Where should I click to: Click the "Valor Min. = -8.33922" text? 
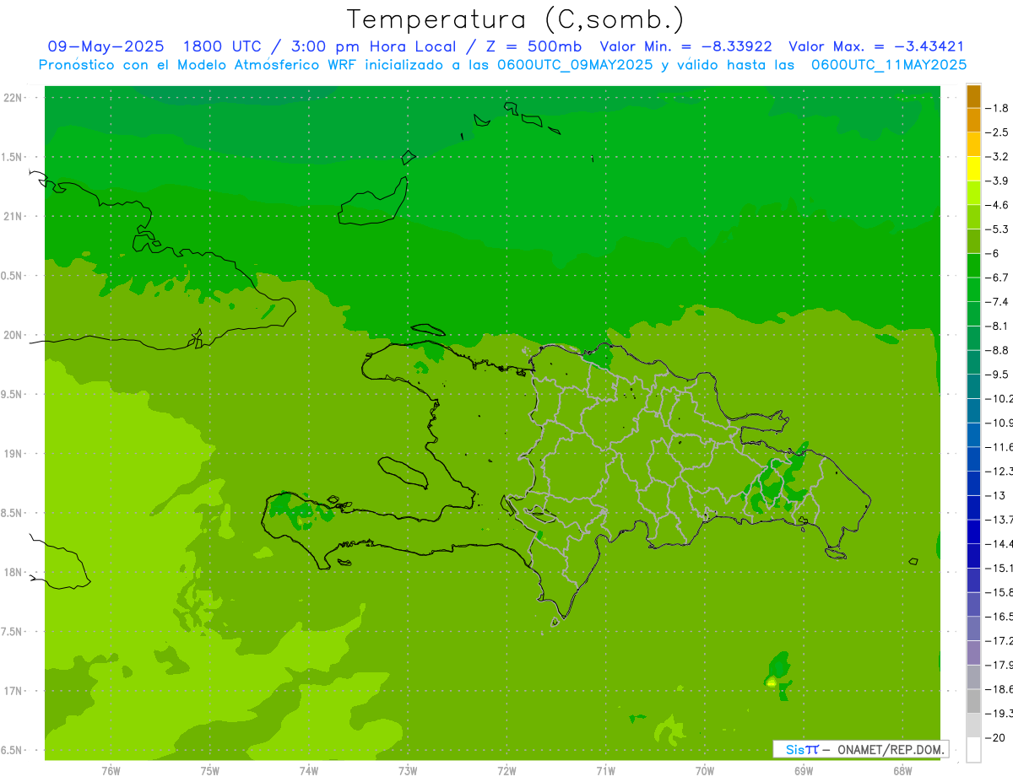click(x=685, y=46)
